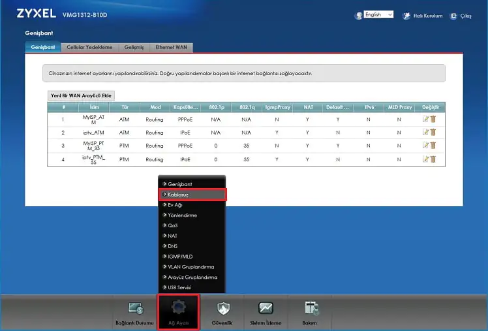Screen dimensions: 488x331
Task: Open Bağlantı Durumu from bottom bar
Action: point(135,312)
